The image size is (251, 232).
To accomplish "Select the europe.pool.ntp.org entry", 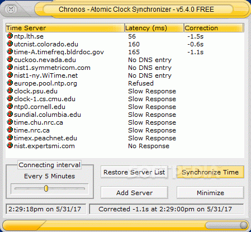I will pos(45,83).
